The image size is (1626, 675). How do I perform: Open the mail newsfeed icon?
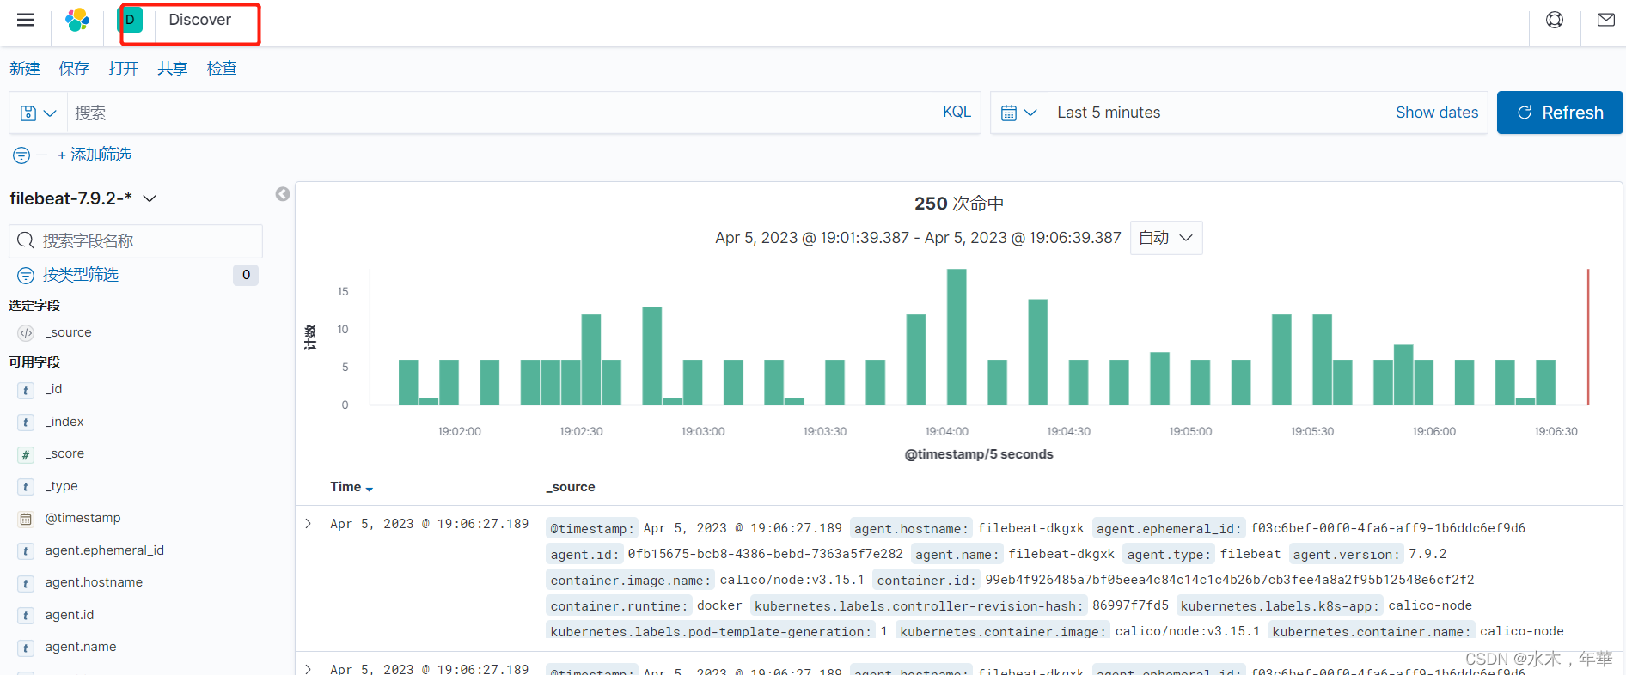(x=1605, y=20)
